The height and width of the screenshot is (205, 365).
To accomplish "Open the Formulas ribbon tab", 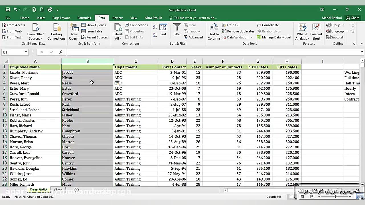I will tap(84, 18).
